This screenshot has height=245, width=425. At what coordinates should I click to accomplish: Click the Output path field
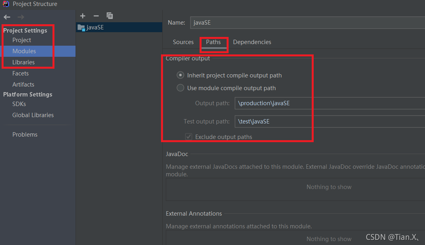330,103
